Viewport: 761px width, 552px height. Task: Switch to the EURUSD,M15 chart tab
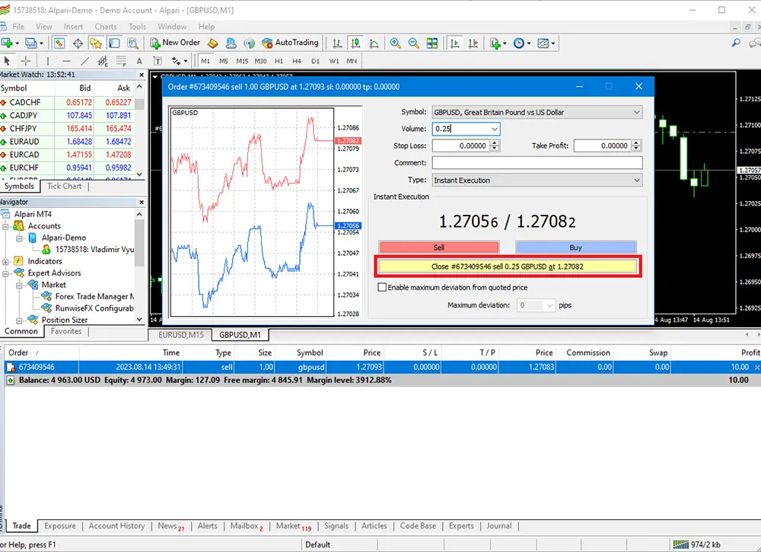(x=180, y=335)
